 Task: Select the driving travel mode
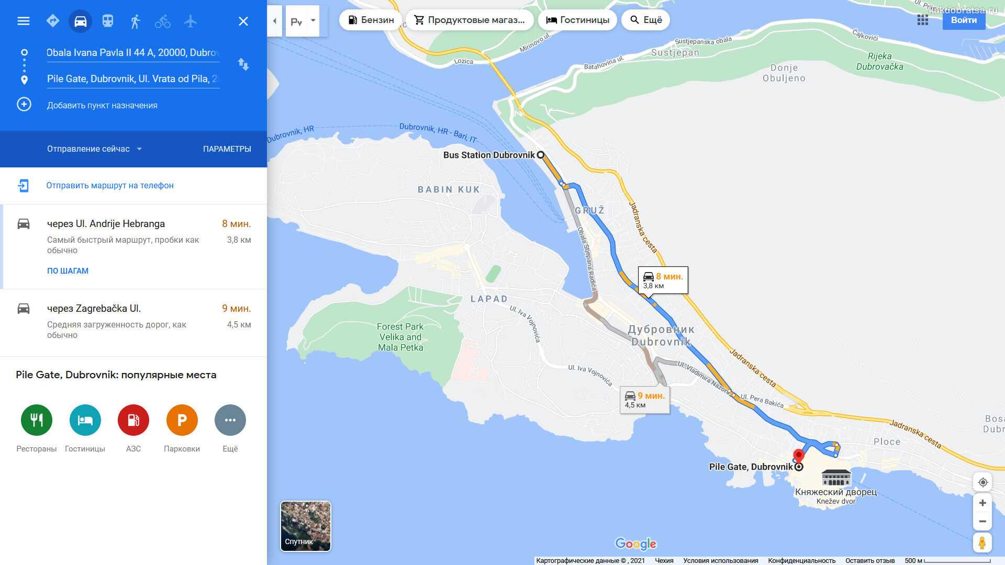pos(80,21)
